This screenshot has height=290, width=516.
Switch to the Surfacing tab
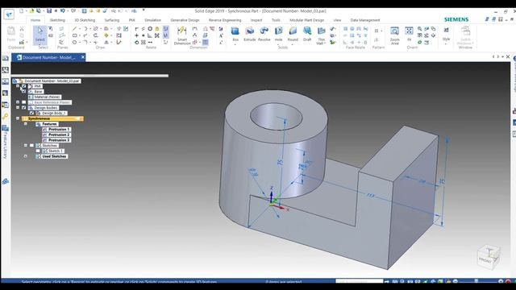click(112, 20)
